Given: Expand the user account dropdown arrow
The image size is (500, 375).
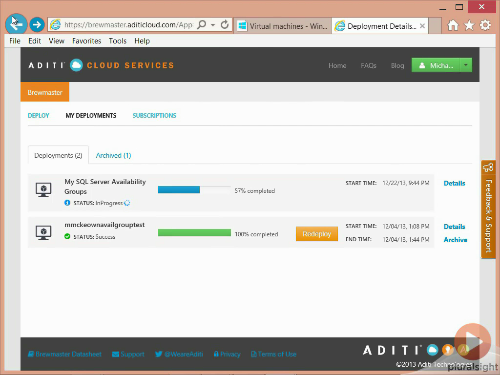Looking at the screenshot, I should (466, 65).
